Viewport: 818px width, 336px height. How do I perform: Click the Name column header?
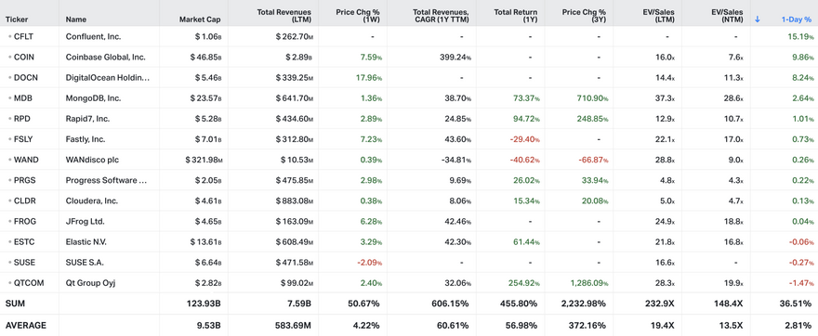[76, 19]
